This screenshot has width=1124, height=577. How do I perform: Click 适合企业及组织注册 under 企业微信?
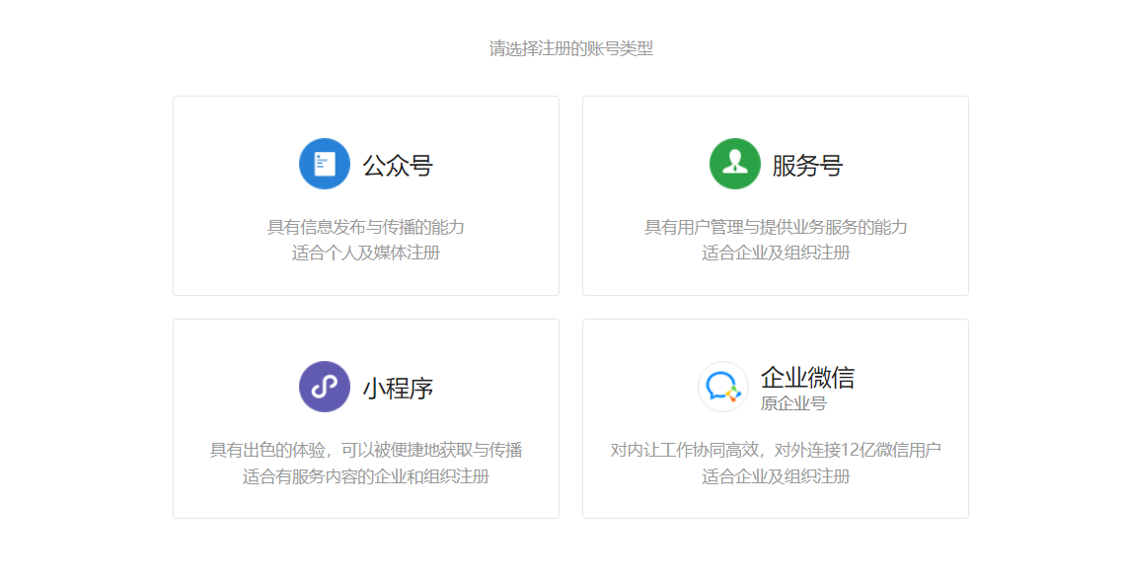(x=776, y=476)
